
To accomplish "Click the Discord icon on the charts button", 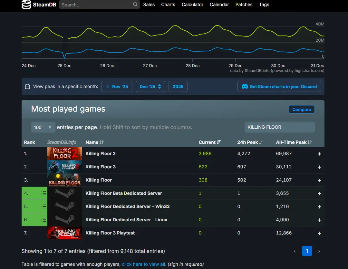I will tap(246, 86).
